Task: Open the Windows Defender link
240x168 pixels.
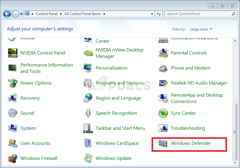Action: point(191,143)
